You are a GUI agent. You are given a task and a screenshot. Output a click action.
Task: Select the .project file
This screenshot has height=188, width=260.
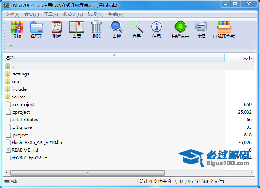click(20, 135)
